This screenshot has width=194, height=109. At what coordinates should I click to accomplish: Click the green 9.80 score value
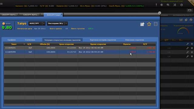pyautogui.click(x=7, y=28)
